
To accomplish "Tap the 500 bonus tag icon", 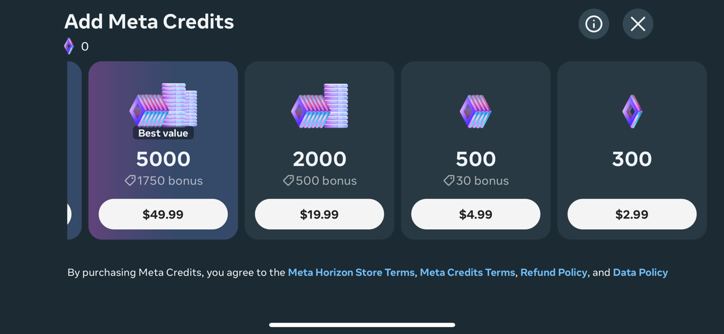I will tap(288, 181).
